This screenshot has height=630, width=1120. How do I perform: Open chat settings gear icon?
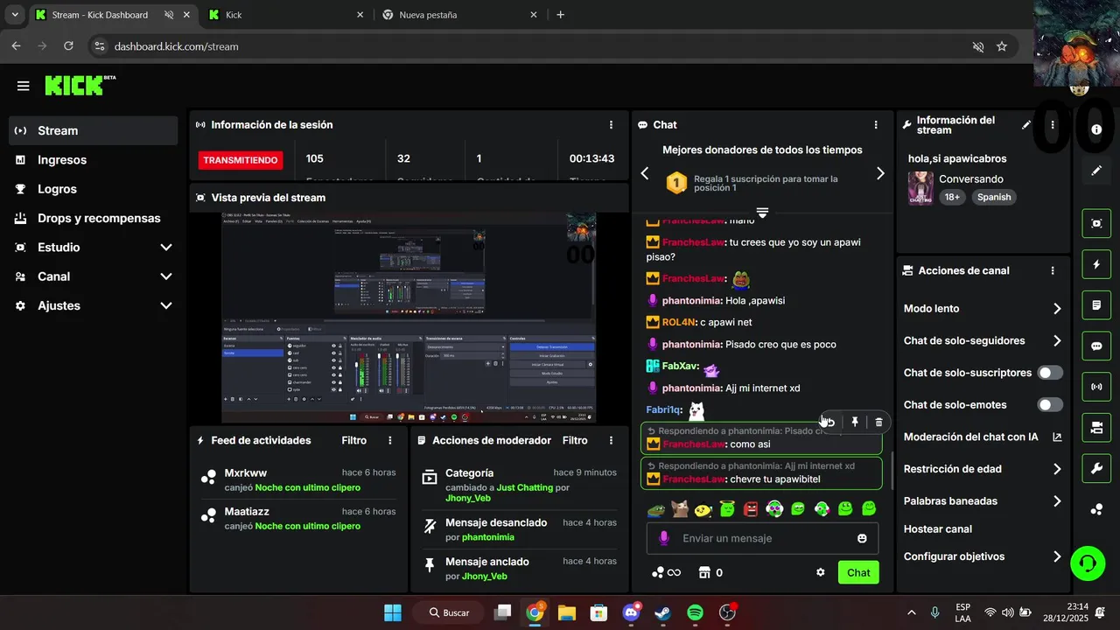point(821,572)
